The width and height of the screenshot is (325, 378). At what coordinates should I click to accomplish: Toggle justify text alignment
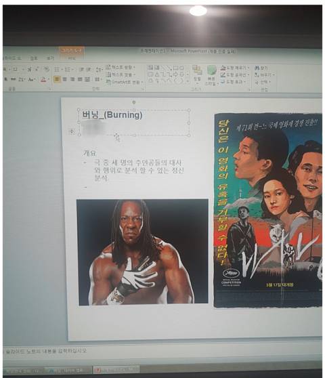80,79
